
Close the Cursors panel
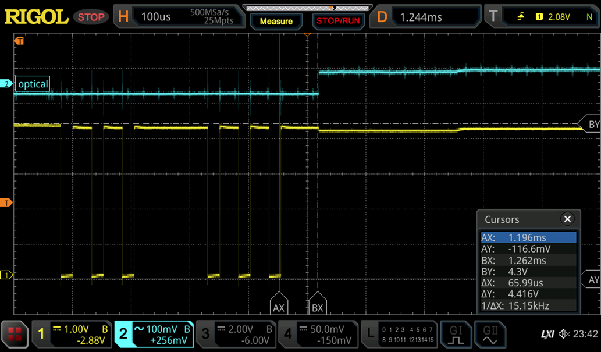click(567, 219)
